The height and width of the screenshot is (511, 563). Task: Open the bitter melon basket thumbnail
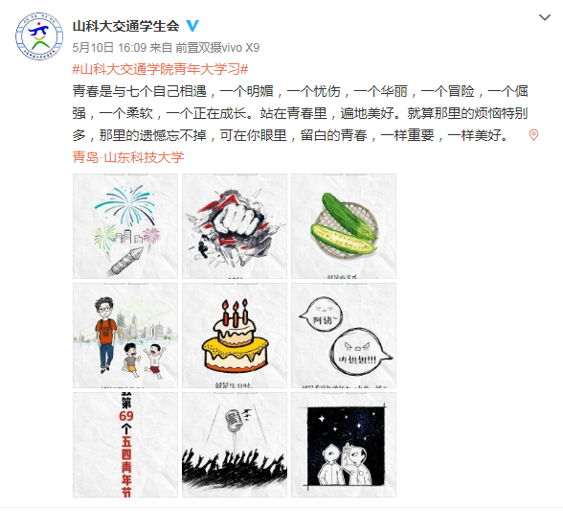[x=344, y=226]
